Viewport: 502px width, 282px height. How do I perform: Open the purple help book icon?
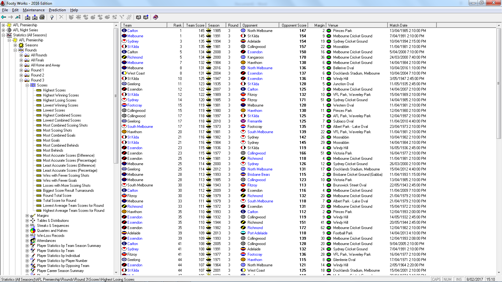tap(155, 17)
